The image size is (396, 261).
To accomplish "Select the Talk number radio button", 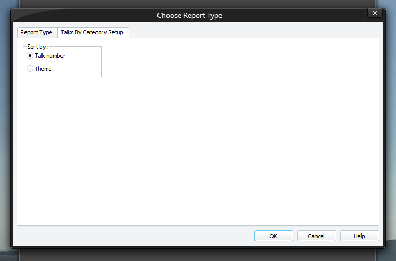I will (30, 56).
